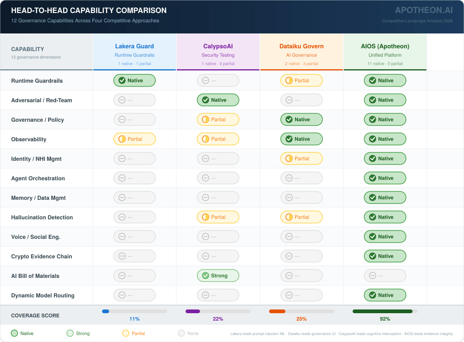Select the Native legend indicator circle
Image resolution: width=464 pixels, height=342 pixels.
coord(14,333)
